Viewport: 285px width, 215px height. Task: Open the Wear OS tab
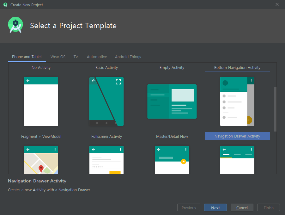pyautogui.click(x=58, y=57)
